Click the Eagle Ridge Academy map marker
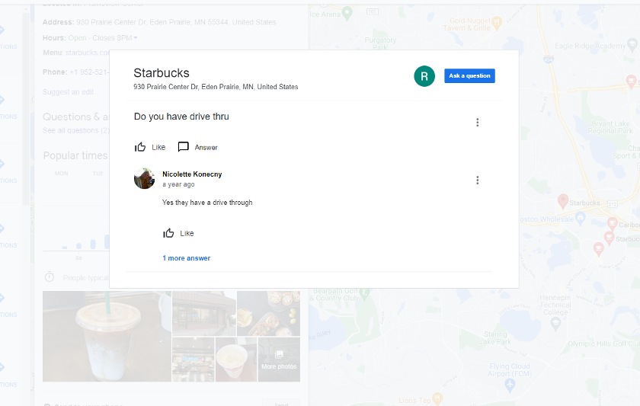Image resolution: width=640 pixels, height=406 pixels. (632, 43)
